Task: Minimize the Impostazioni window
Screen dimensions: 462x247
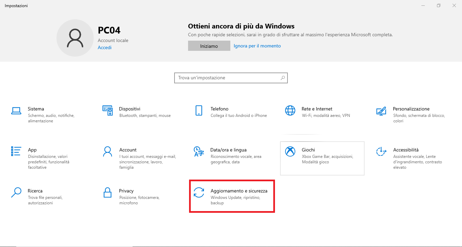Action: point(423,5)
